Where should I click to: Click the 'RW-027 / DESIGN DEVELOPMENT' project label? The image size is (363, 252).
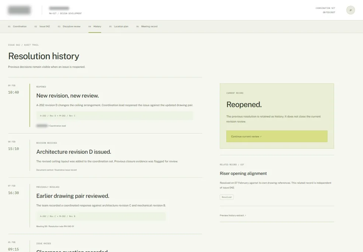coord(65,14)
